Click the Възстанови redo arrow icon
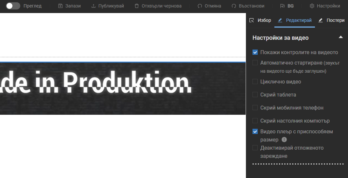 point(234,6)
